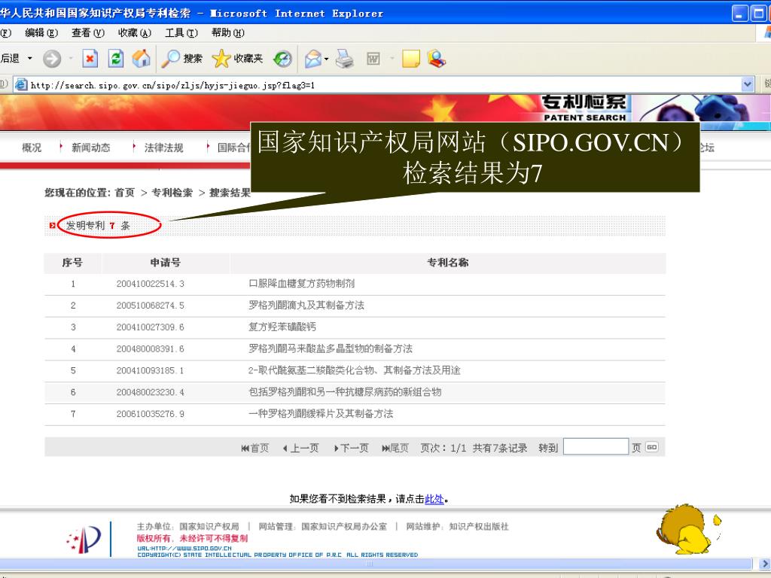The width and height of the screenshot is (771, 578).
Task: Open the 收藏(A) menu
Action: (135, 33)
